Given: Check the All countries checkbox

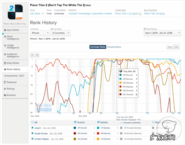Looking at the screenshot, I should [32, 122].
